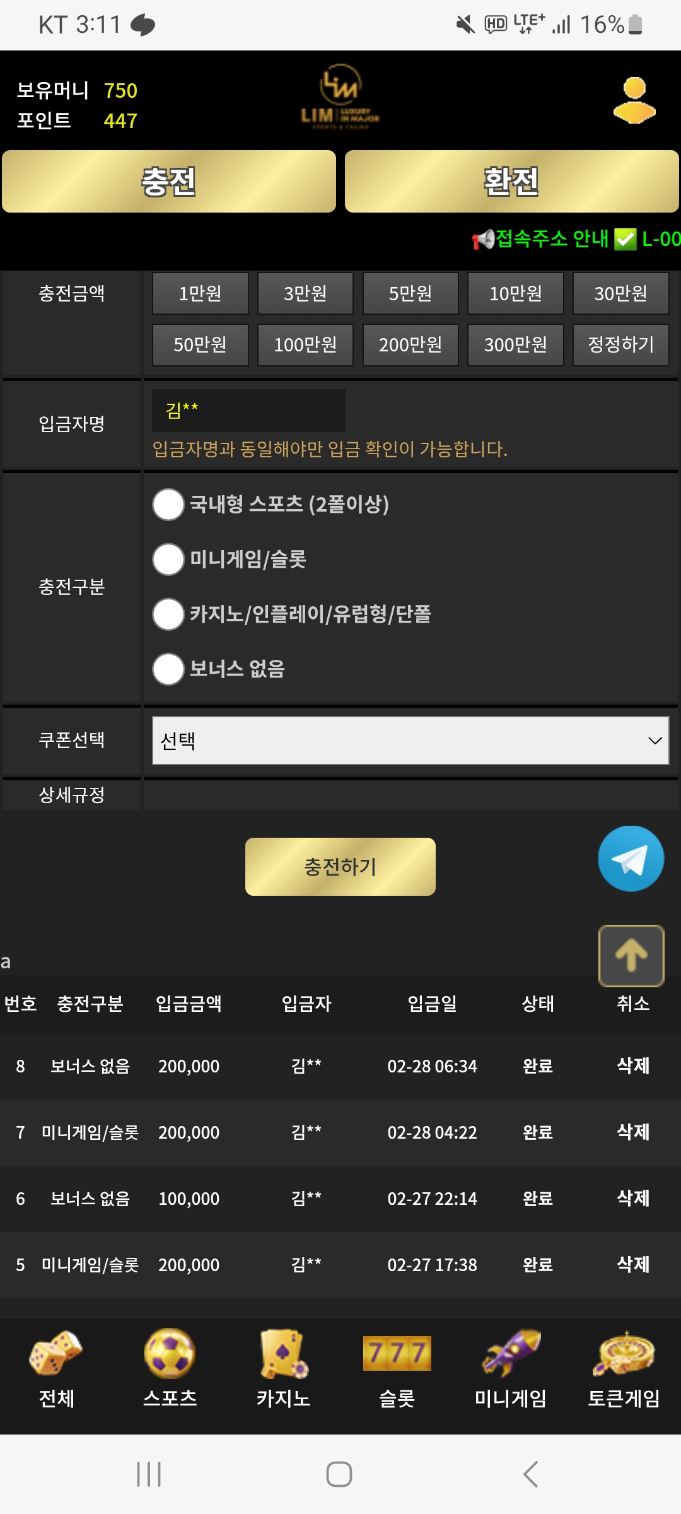Select 미니게임/슬롯 radio option
Viewport: 681px width, 1514px height.
point(169,560)
